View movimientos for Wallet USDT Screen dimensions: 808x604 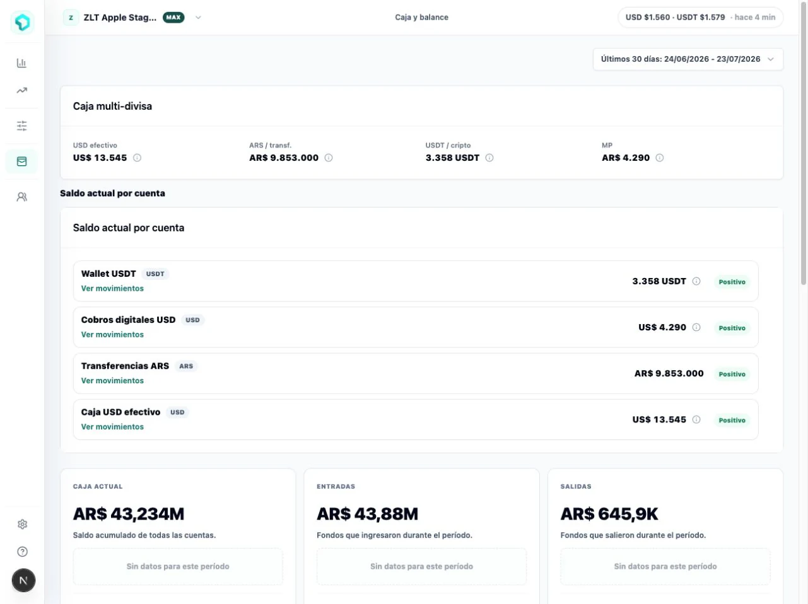[x=112, y=288]
